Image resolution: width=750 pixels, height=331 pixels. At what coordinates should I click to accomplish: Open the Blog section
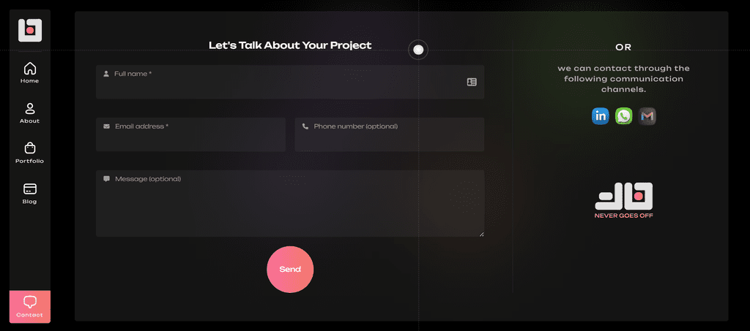[29, 194]
